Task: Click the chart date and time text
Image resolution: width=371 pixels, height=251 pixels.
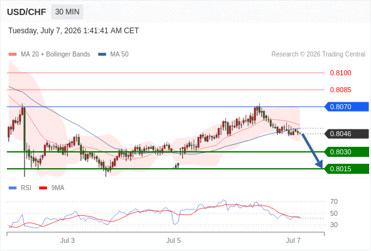Action: point(74,31)
